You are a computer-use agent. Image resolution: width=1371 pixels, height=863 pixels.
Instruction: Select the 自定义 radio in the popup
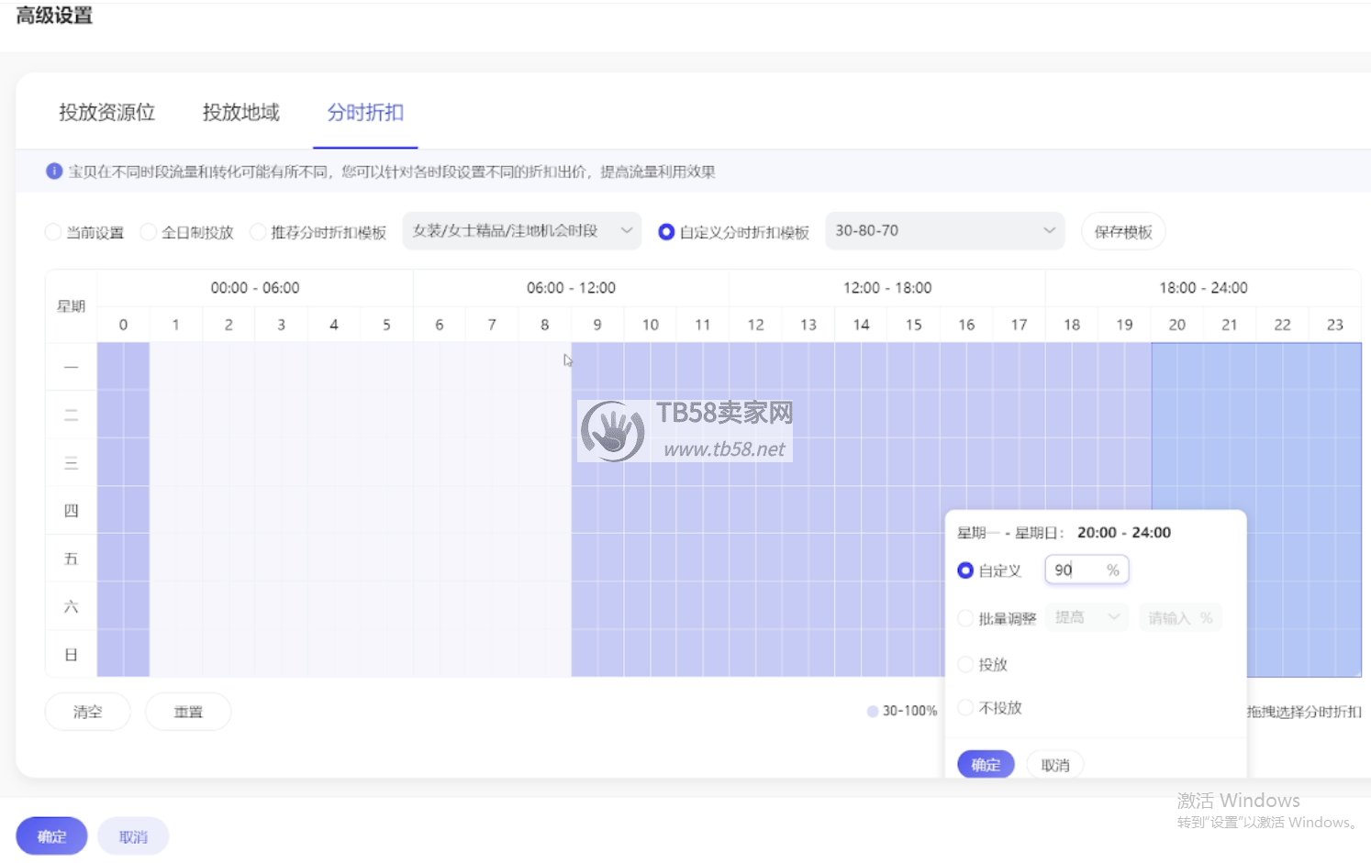(x=965, y=570)
